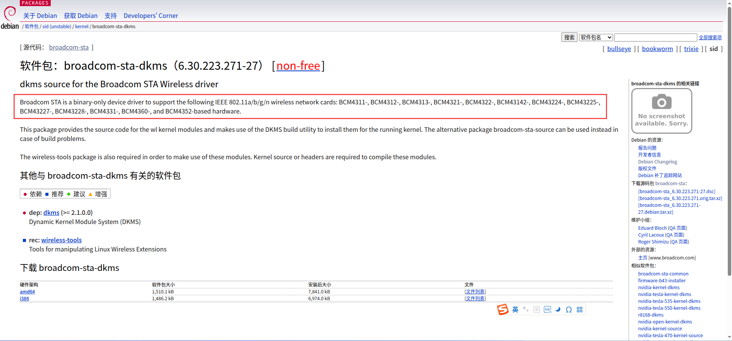Open the dkms dependency link
This screenshot has width=732, height=341.
(x=51, y=213)
